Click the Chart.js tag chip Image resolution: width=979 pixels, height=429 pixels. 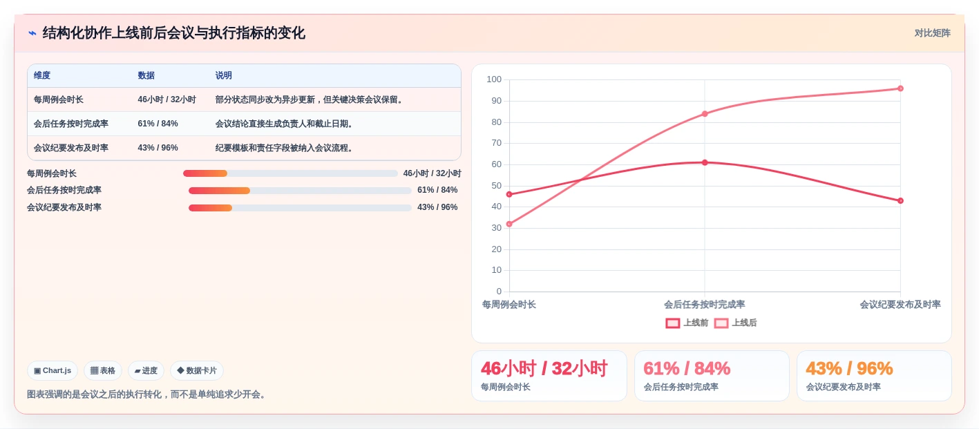(x=53, y=370)
